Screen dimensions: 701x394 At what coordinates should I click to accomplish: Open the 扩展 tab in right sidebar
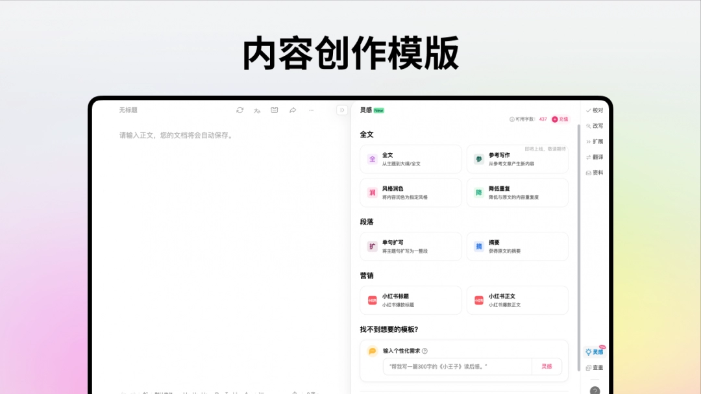pyautogui.click(x=595, y=142)
